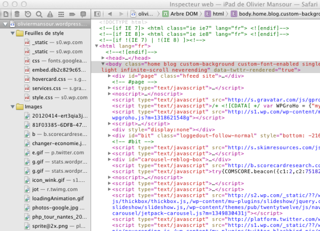Image resolution: width=320 pixels, height=231 pixels.
Task: Click the Arbre DOM tree icon
Action: click(x=165, y=14)
